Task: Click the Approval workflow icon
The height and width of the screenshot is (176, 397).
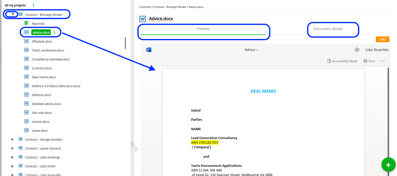Action: coord(26,23)
